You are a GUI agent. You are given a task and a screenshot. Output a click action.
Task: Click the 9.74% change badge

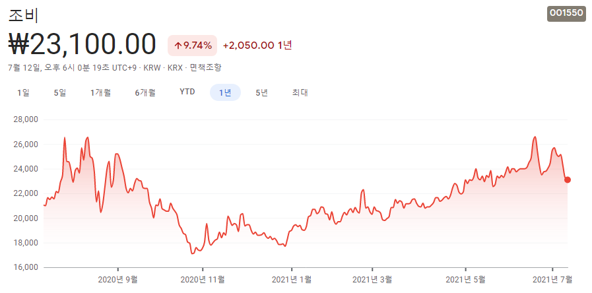tap(192, 46)
